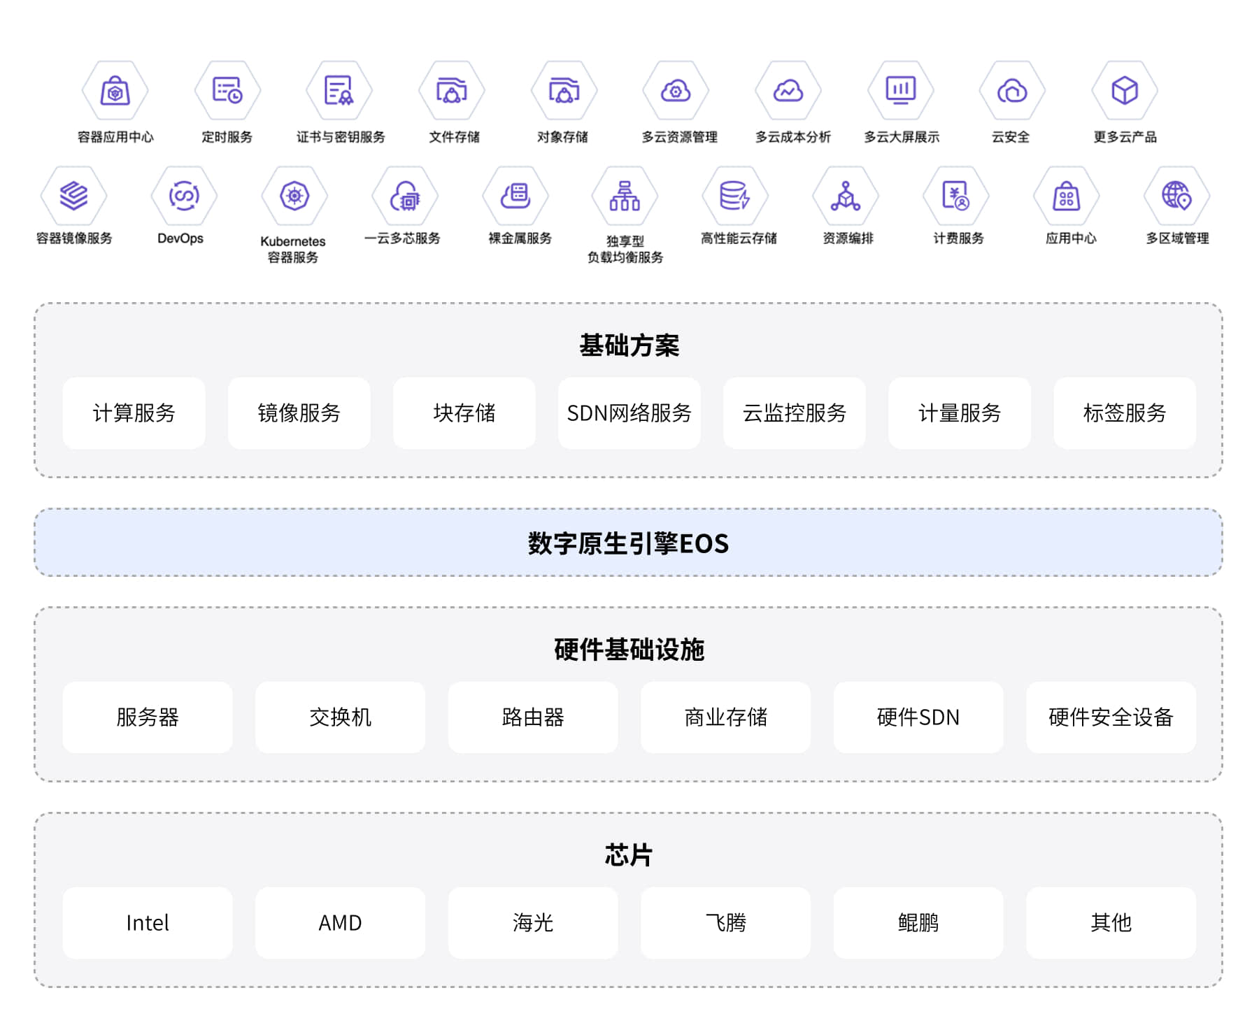Open the 鲲鹏 chip card
Screen dimensions: 1259x1030
[918, 923]
